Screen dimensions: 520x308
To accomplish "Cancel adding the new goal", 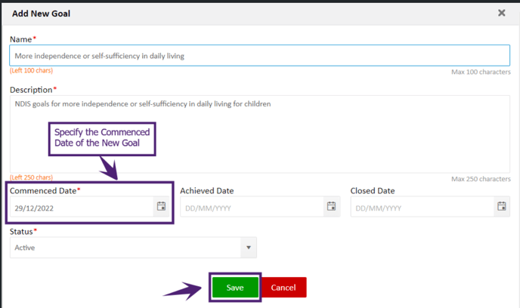I will point(283,287).
